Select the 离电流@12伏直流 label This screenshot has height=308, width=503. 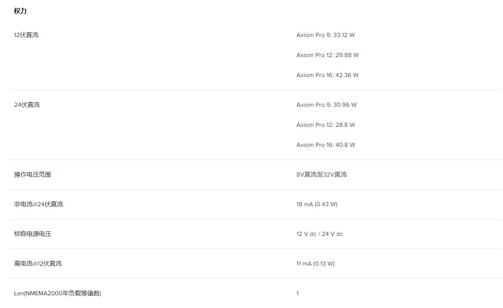[38, 264]
